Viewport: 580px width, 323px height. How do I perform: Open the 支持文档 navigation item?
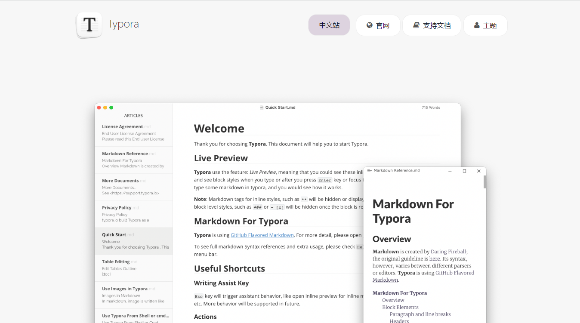432,25
